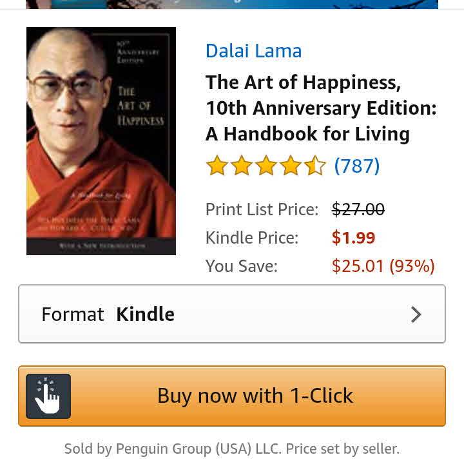Open the 787 customer reviews link
Viewport: 464px width, 464px height.
(x=357, y=166)
